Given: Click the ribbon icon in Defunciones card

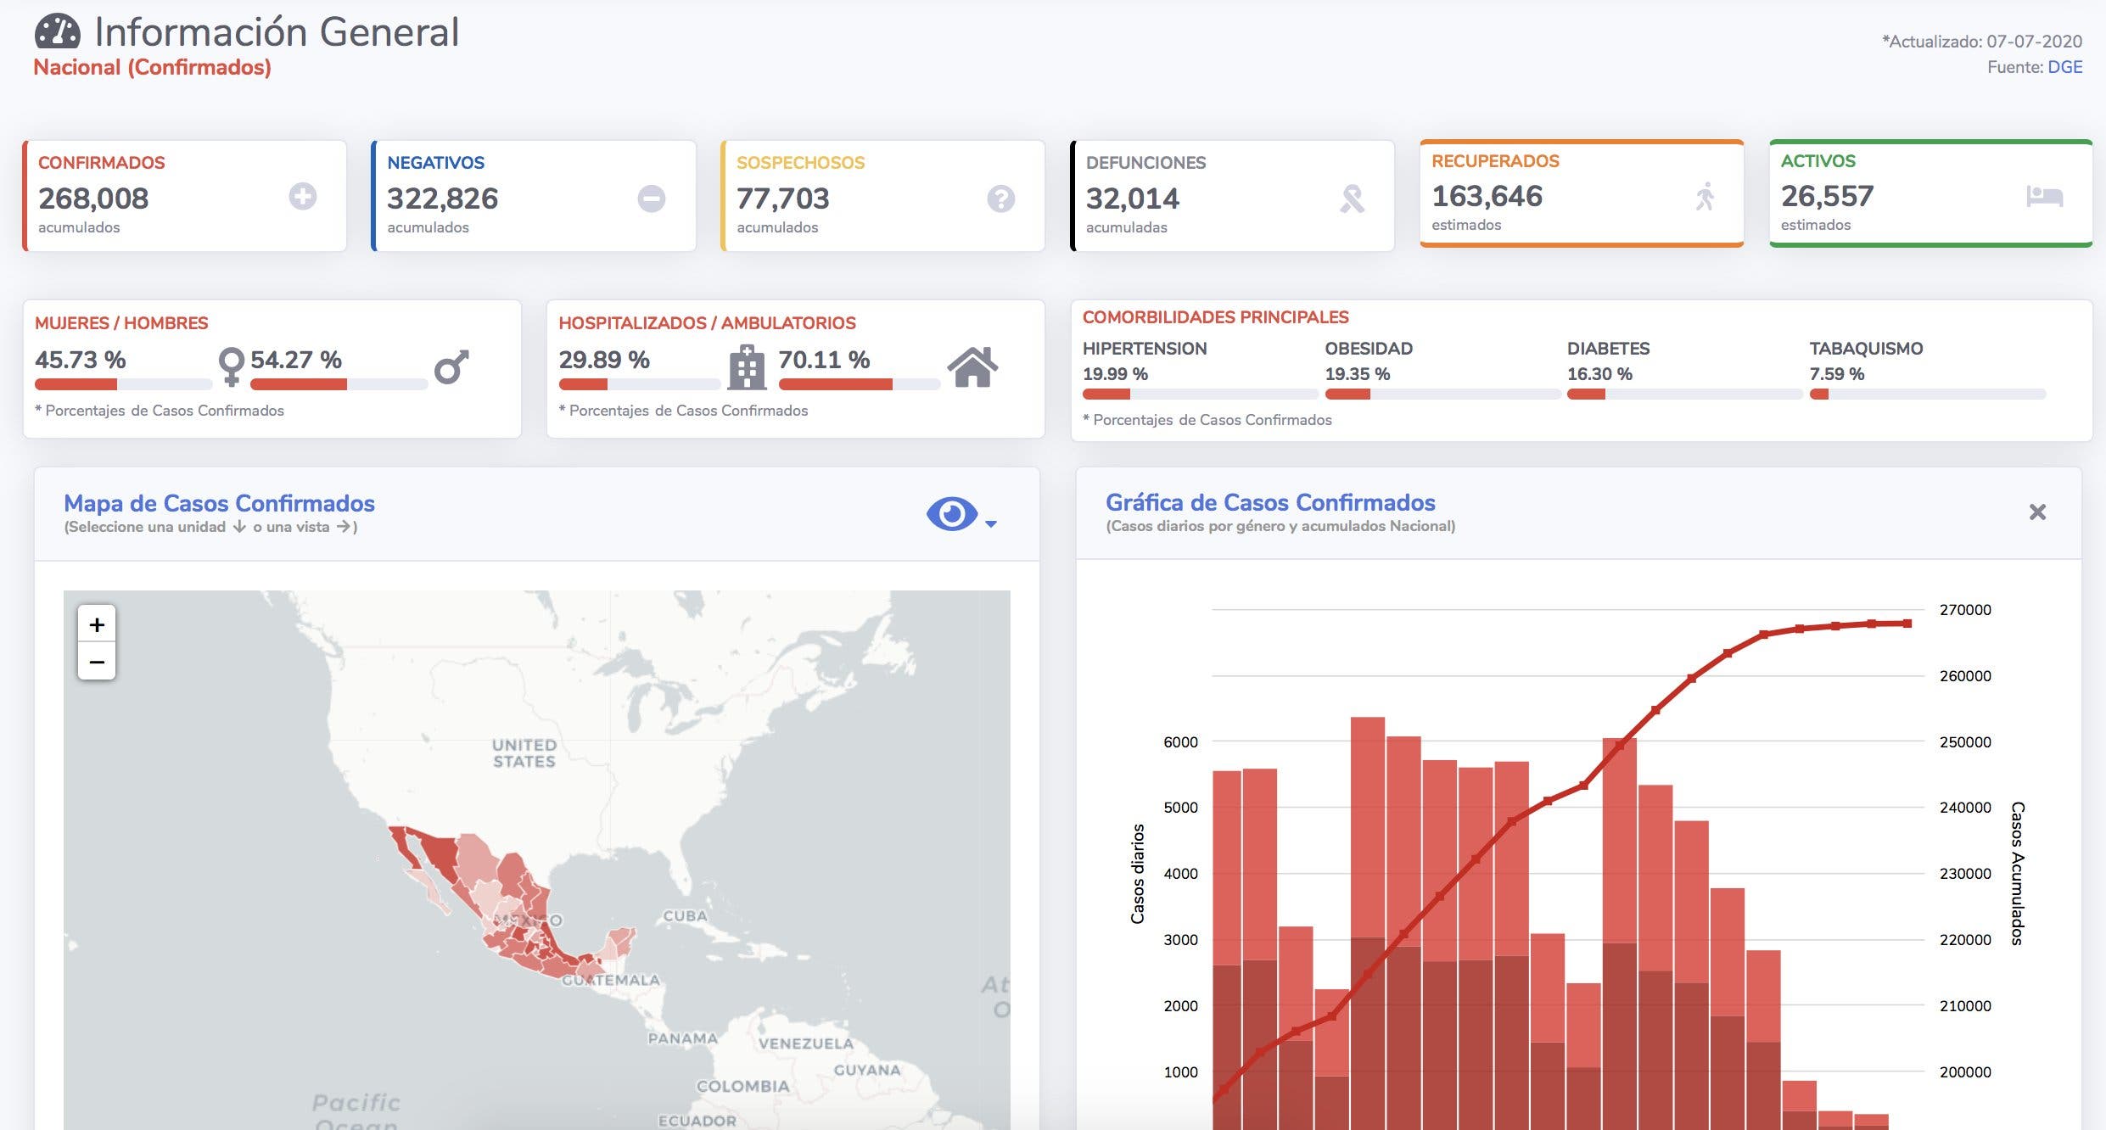Looking at the screenshot, I should pos(1352,199).
